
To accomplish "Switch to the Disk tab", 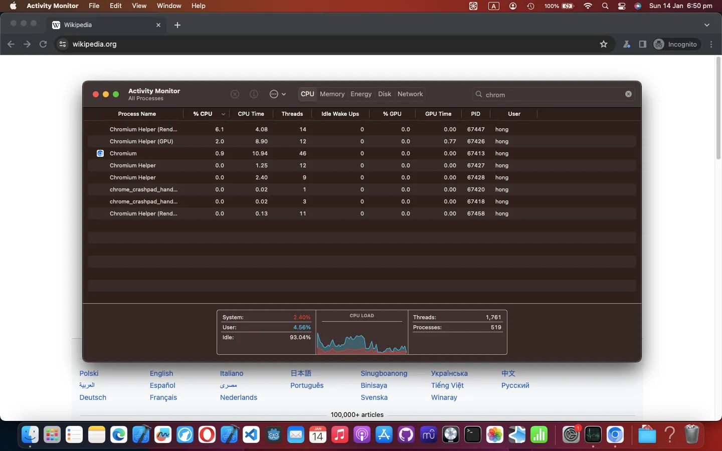I will pos(385,94).
